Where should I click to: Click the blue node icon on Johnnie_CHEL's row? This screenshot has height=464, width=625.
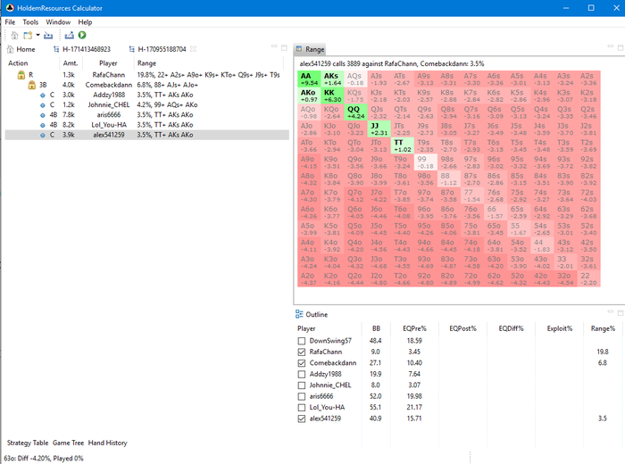pyautogui.click(x=43, y=105)
